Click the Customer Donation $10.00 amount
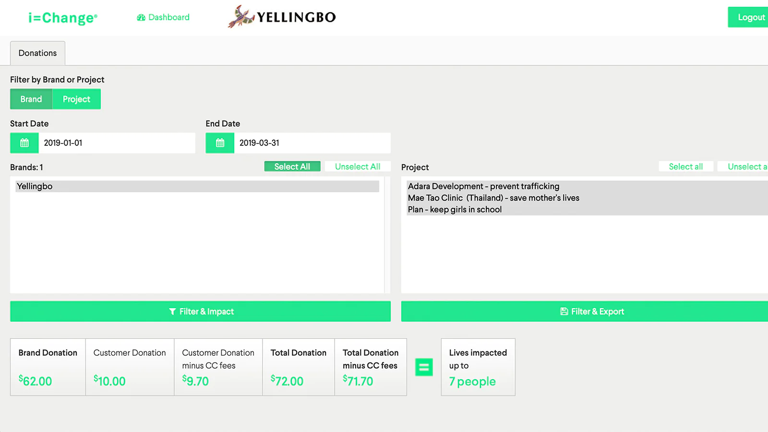Viewport: 768px width, 432px height. (x=109, y=381)
